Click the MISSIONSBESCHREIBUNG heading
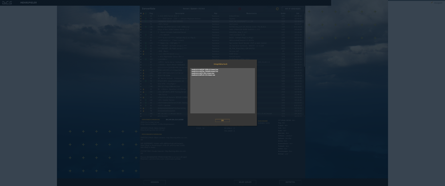This screenshot has height=186, width=445. [x=152, y=134]
